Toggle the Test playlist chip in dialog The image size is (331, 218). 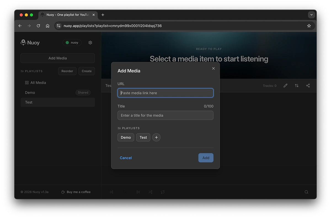[143, 137]
